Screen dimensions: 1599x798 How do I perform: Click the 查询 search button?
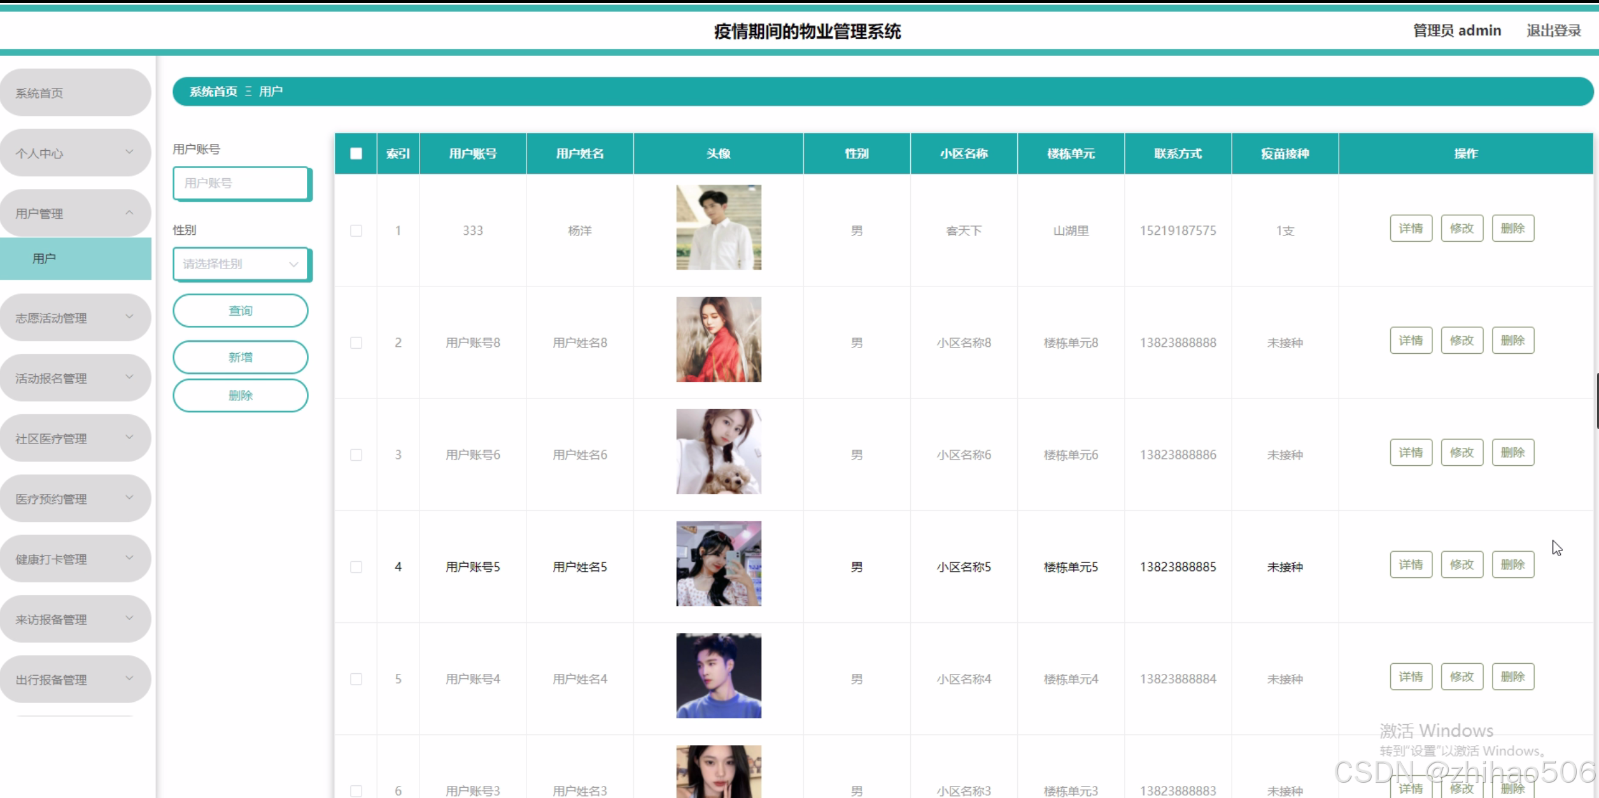[241, 311]
